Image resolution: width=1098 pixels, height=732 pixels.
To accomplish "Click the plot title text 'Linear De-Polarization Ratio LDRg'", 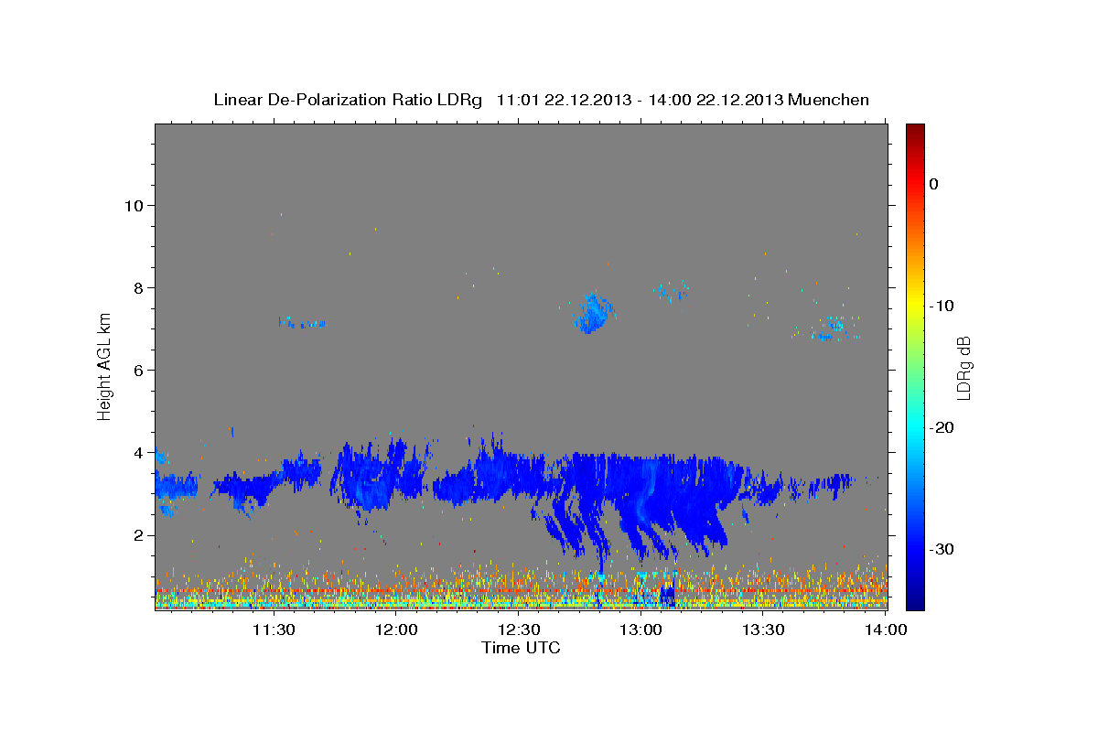I will (347, 100).
